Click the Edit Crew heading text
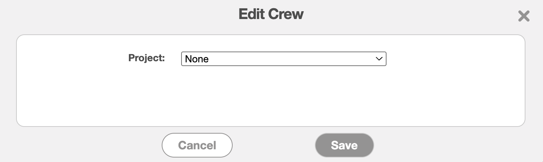This screenshot has height=162, width=543. (x=271, y=14)
